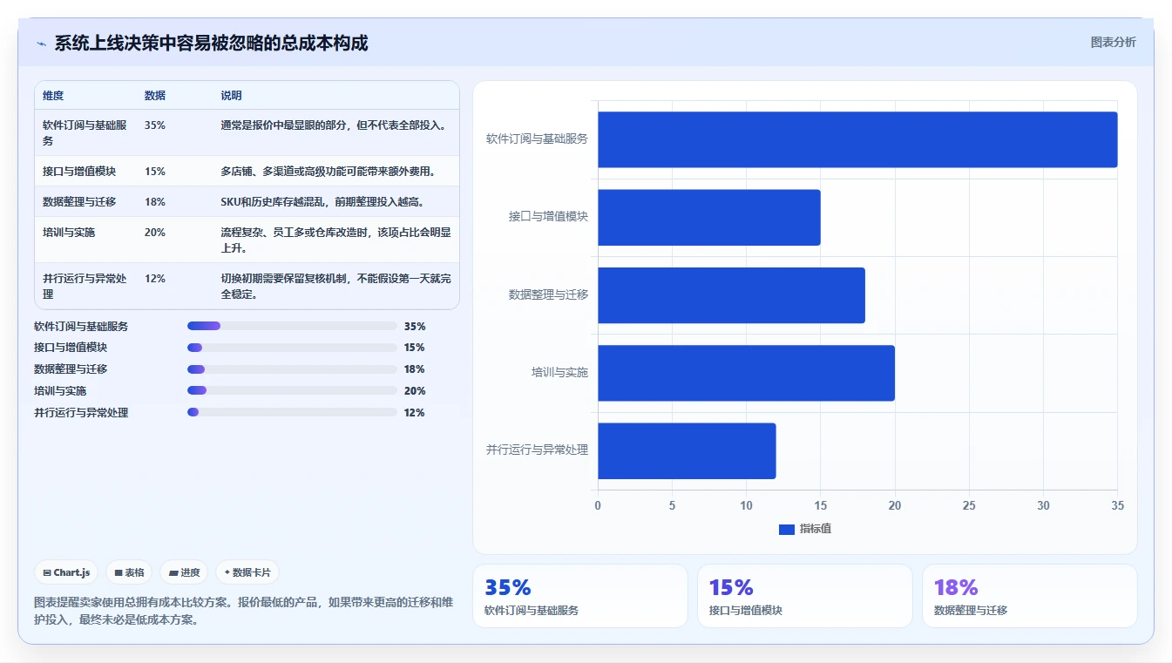Click the 数据 column header
Screen dimensions: 1172x663
tap(155, 96)
